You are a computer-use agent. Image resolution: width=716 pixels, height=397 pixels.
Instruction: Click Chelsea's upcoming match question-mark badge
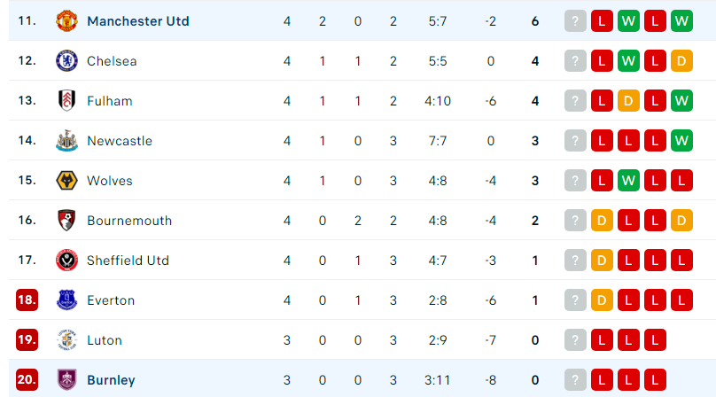[575, 61]
